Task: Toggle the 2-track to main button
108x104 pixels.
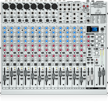Action: tap(97, 49)
